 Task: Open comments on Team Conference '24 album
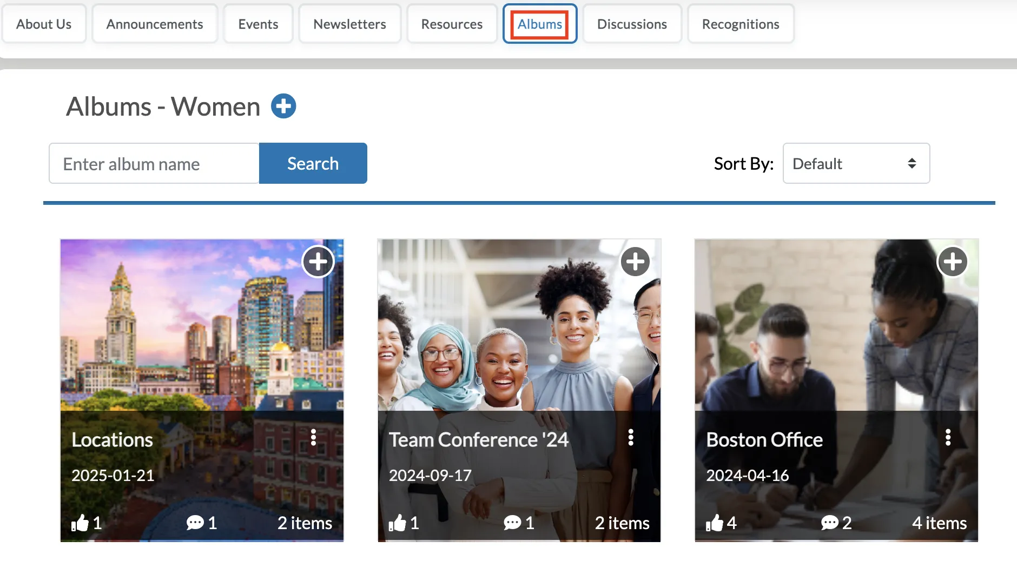512,523
